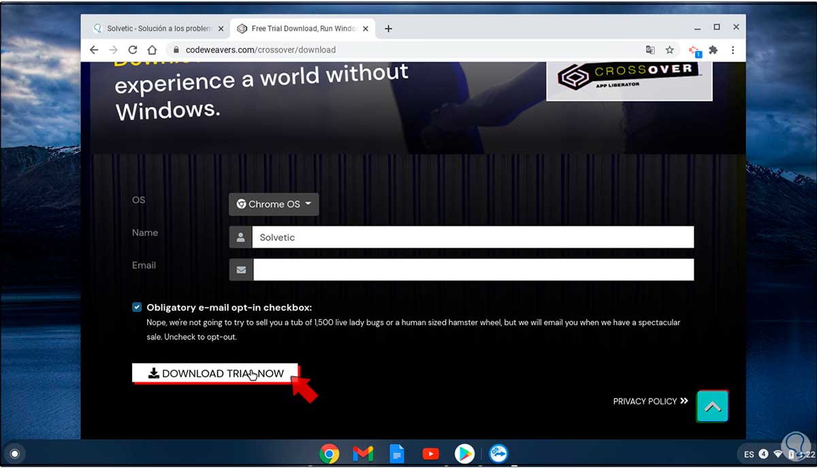Image resolution: width=817 pixels, height=468 pixels.
Task: Click the lock icon in address bar
Action: click(x=176, y=50)
